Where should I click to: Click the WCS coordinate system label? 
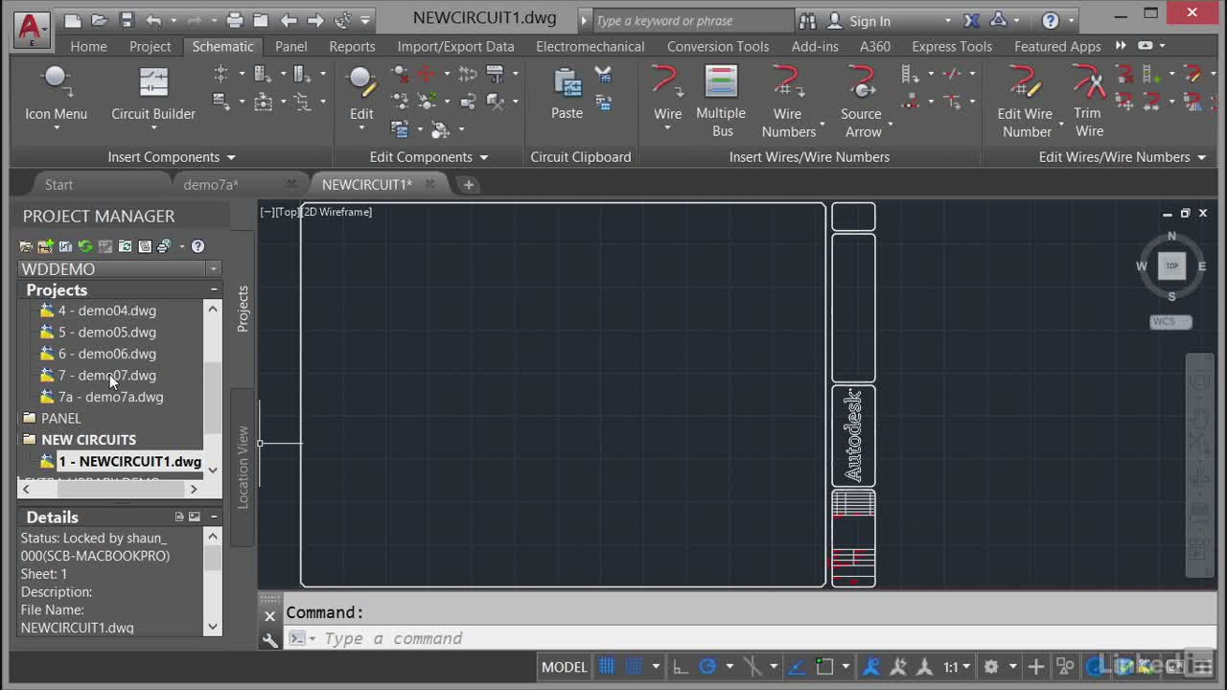(x=1170, y=322)
